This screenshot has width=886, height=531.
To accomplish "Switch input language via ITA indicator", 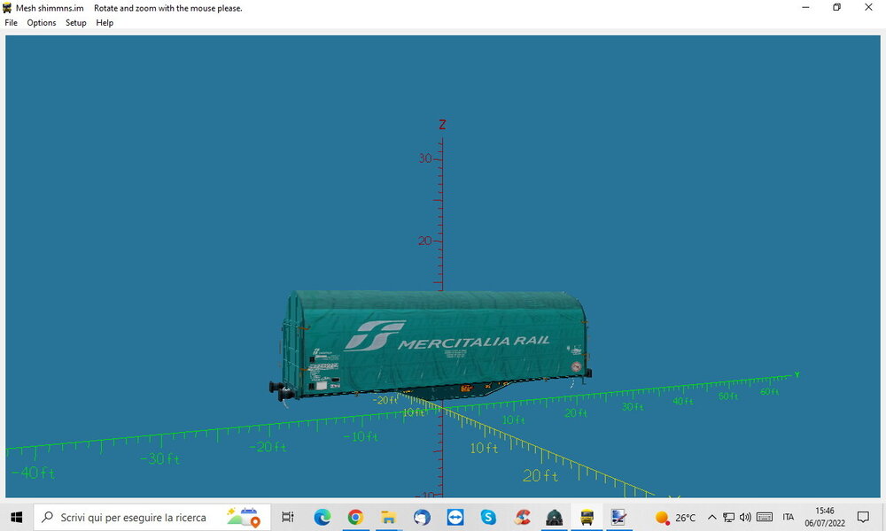I will click(x=789, y=517).
